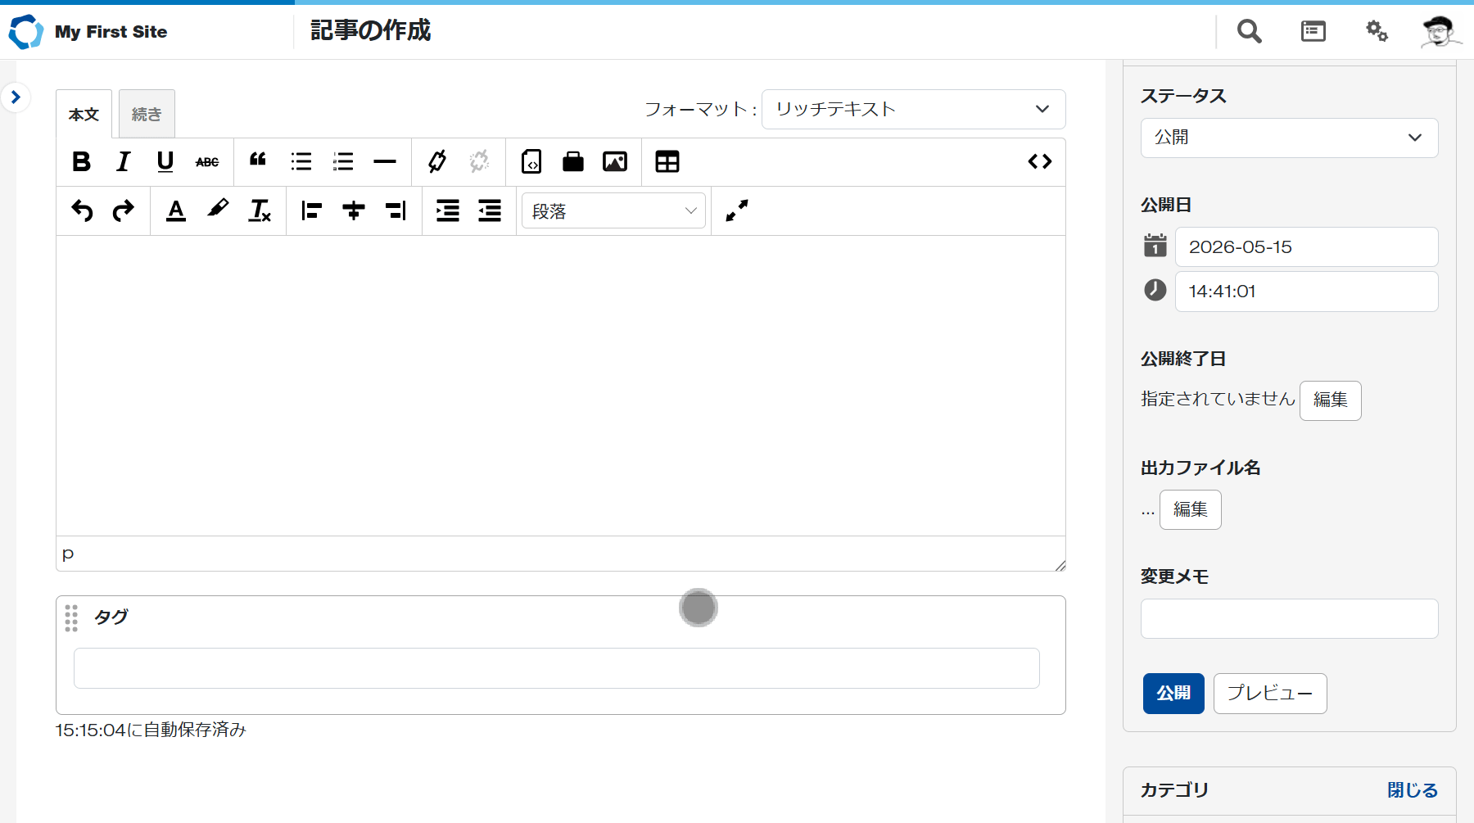Viewport: 1474px width, 823px height.
Task: Go to My First Site home
Action: tap(111, 32)
